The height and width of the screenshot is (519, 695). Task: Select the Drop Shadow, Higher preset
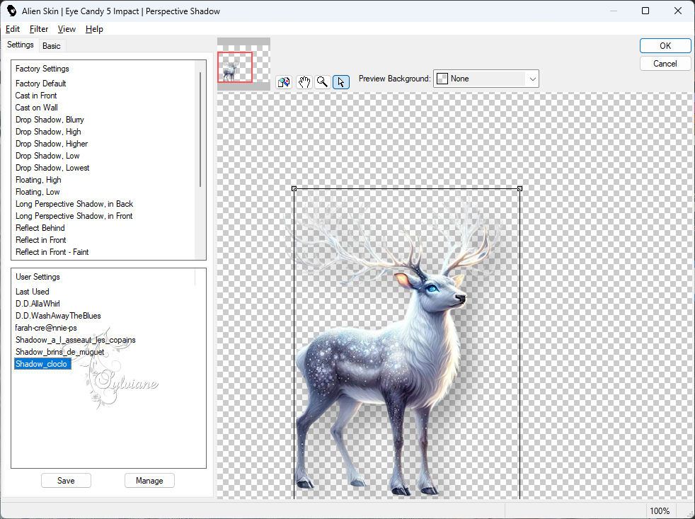point(52,143)
